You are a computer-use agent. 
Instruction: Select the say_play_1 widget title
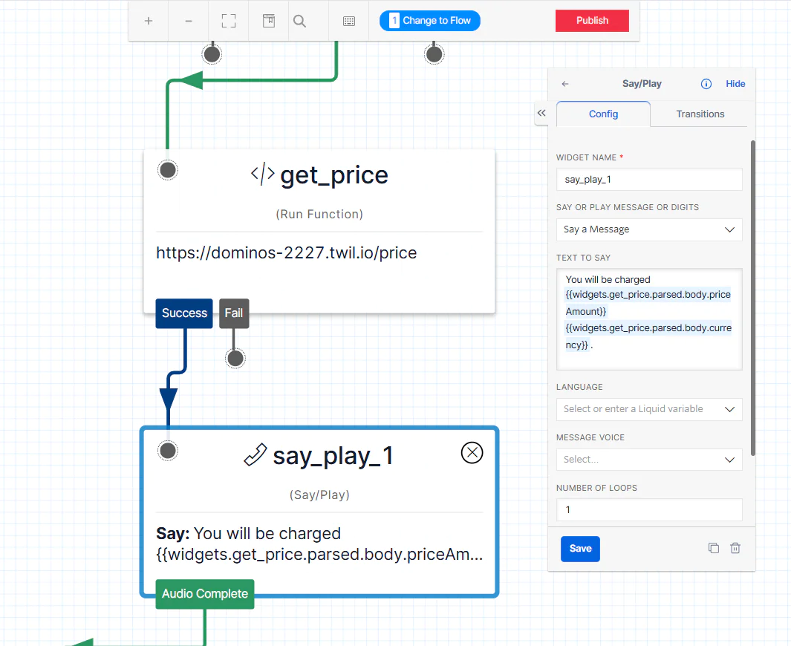[x=333, y=456]
